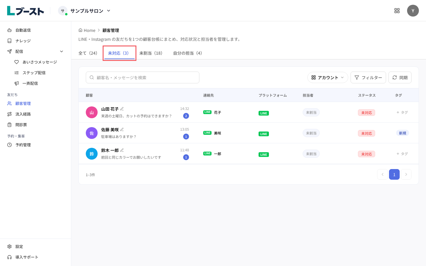Image resolution: width=426 pixels, height=266 pixels.
Task: Click edit pencil next to 鈴木 一郎
Action: tap(122, 150)
